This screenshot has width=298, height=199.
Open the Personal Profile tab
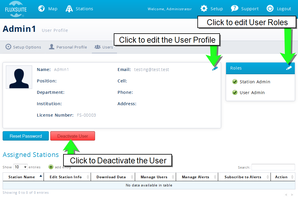(x=68, y=47)
